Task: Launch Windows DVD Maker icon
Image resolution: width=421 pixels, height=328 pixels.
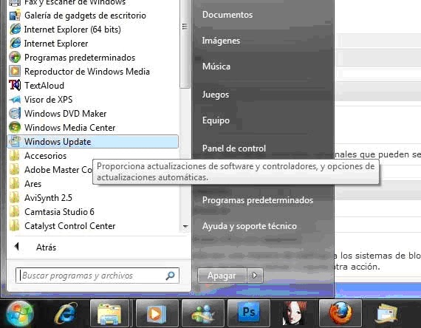Action: [15, 113]
